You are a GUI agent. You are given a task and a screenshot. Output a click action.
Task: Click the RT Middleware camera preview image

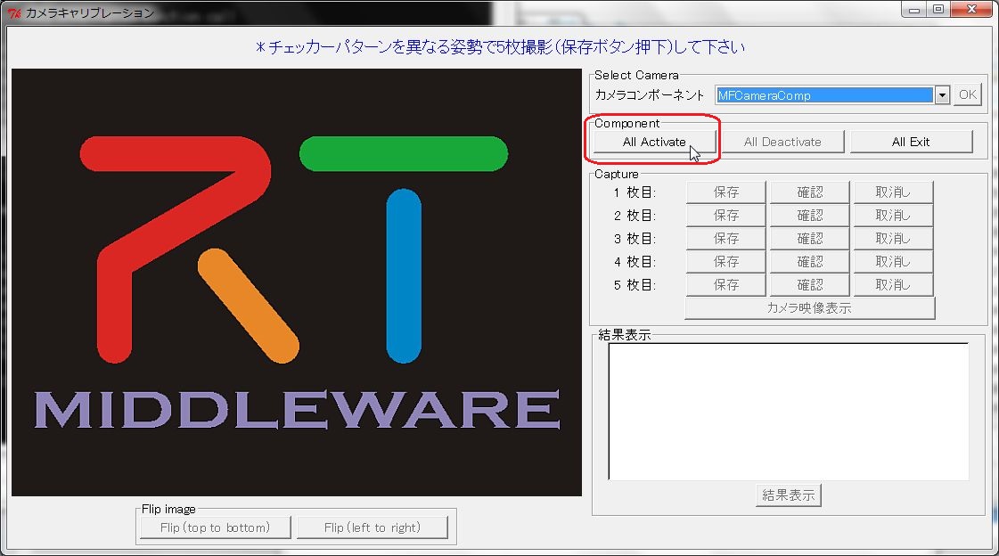click(296, 282)
